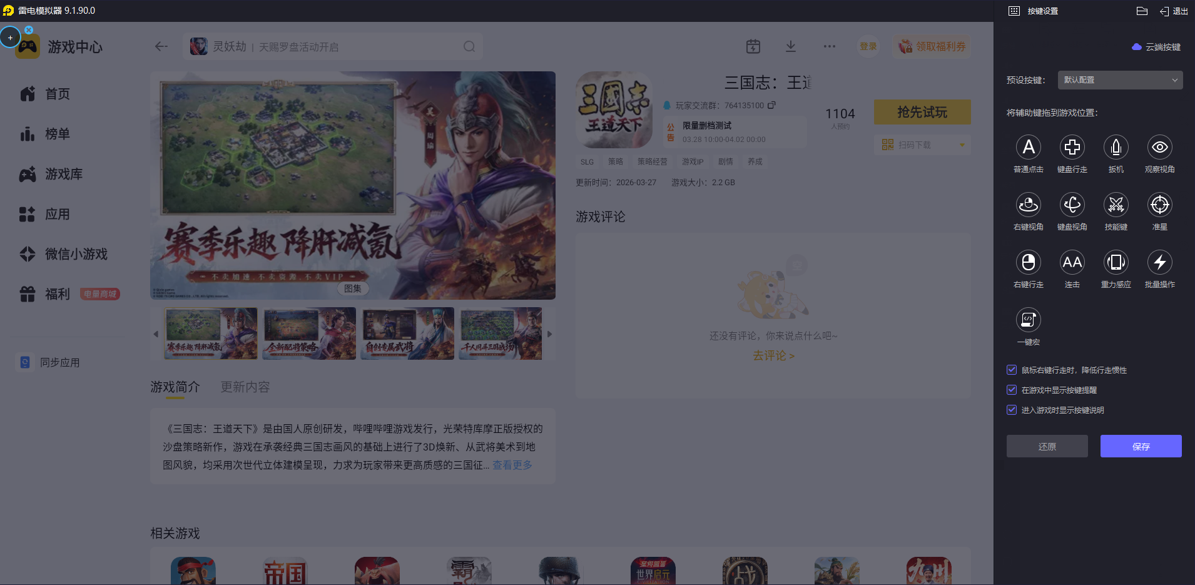Click the 策略经营 tag

tap(652, 161)
